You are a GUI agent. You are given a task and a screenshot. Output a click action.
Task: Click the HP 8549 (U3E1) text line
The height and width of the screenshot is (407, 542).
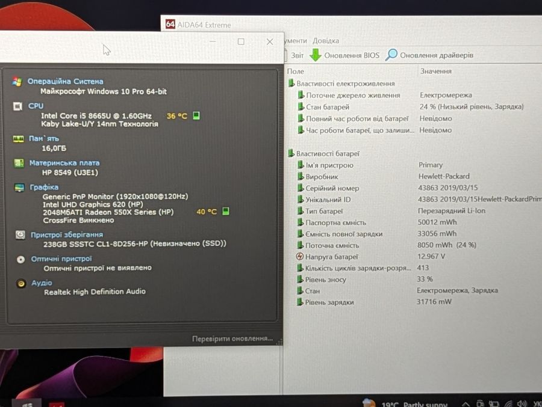pos(70,173)
